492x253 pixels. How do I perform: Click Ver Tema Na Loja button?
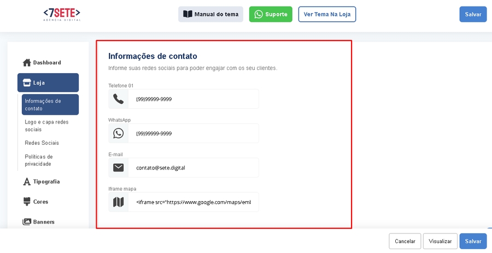click(x=327, y=14)
